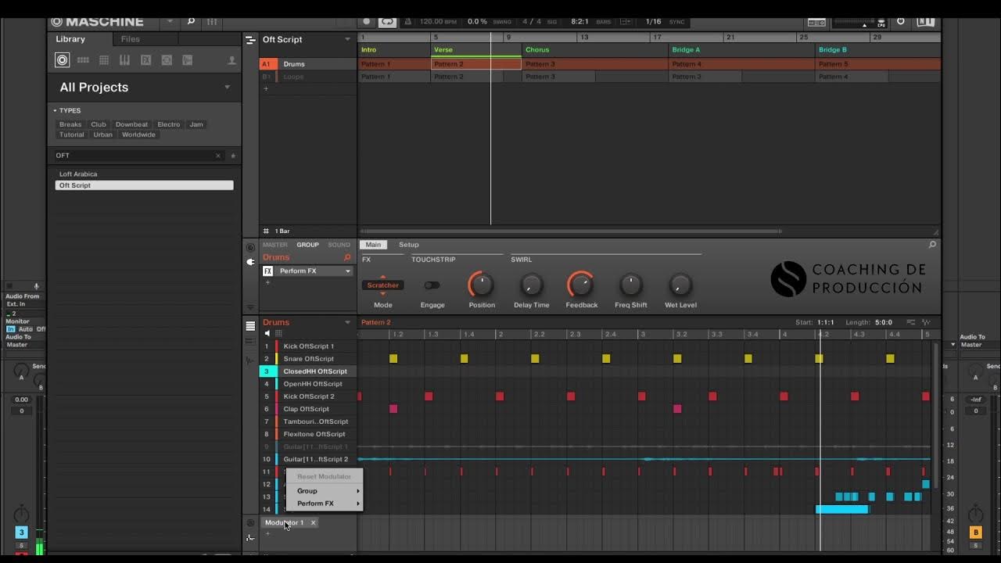Expand the Group submenu in context menu

pos(325,491)
